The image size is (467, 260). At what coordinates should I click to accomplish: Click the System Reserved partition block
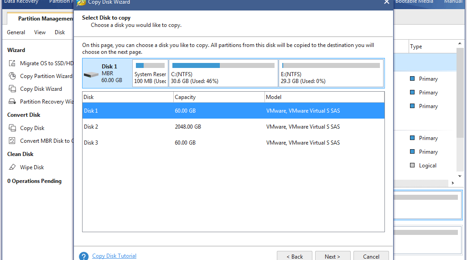click(x=150, y=73)
